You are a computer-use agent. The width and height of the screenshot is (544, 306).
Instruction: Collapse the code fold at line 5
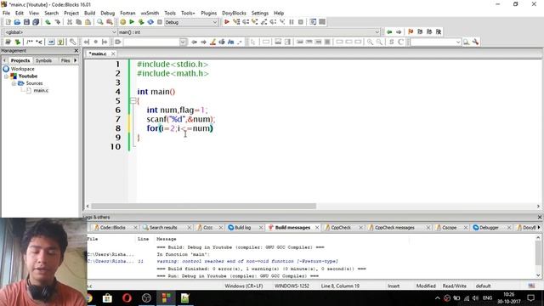coord(133,100)
